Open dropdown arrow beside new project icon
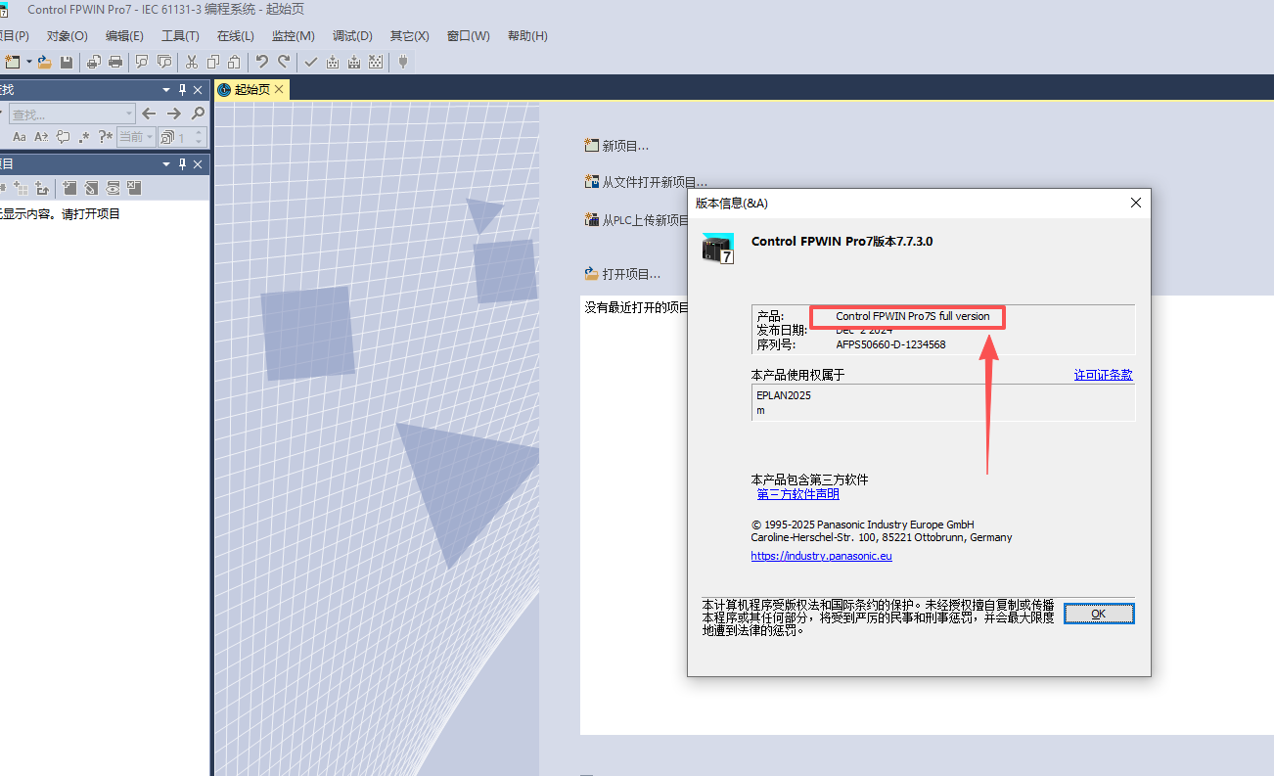 pos(29,63)
